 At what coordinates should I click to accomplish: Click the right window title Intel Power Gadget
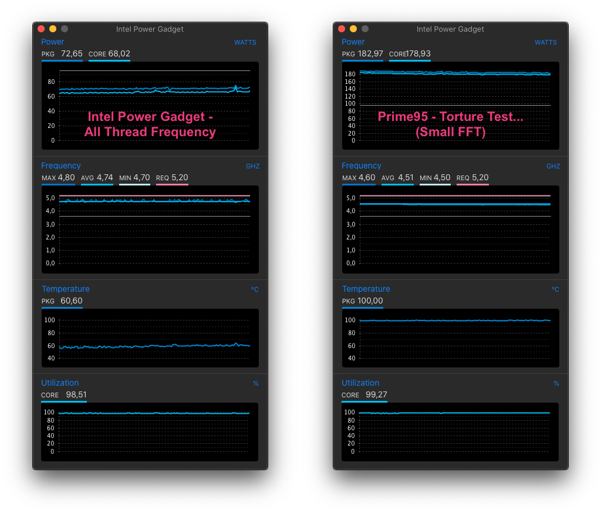point(450,29)
